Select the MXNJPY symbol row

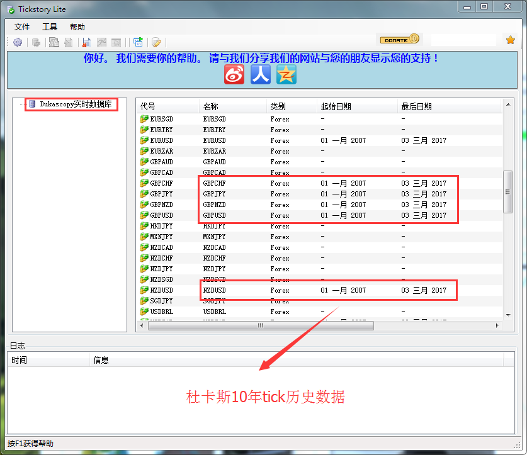(x=319, y=237)
